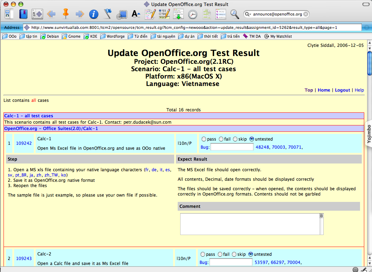The height and width of the screenshot is (272, 372).
Task: Click the '03 '04 mac form editor icon
Action: click(164, 14)
